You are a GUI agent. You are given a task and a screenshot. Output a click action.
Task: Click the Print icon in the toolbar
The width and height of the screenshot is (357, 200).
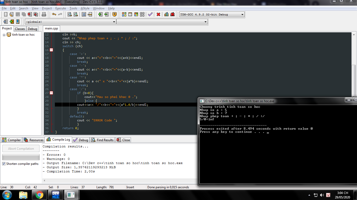[x=44, y=14]
